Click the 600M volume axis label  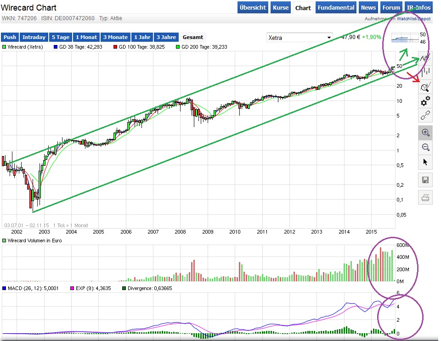[403, 245]
